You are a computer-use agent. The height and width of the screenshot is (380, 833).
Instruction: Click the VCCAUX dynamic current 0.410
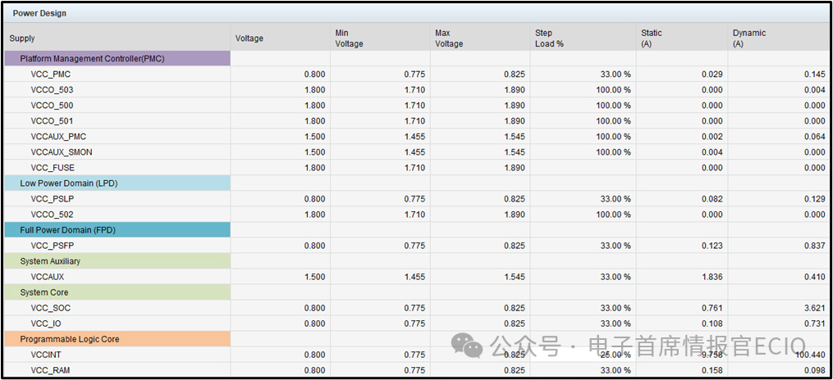click(x=814, y=277)
